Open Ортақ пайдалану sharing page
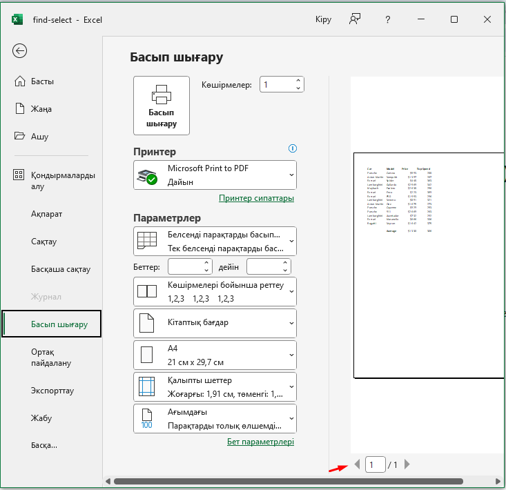The height and width of the screenshot is (490, 506). [51, 357]
